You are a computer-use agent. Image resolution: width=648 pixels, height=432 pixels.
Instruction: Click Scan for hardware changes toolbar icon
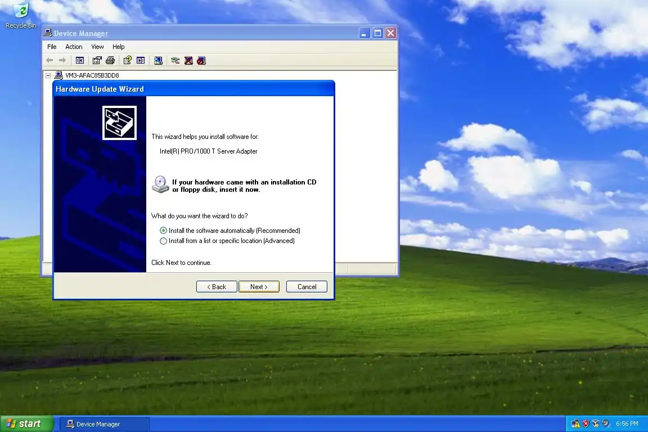coord(158,60)
